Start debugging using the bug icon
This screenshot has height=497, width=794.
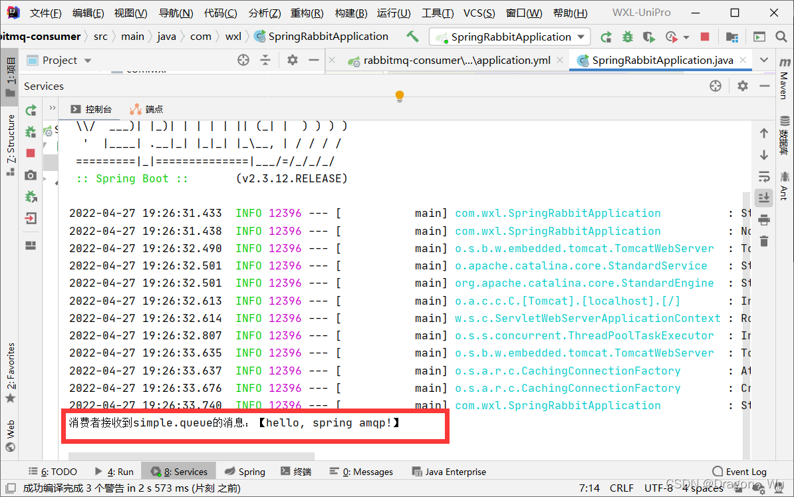tap(627, 37)
